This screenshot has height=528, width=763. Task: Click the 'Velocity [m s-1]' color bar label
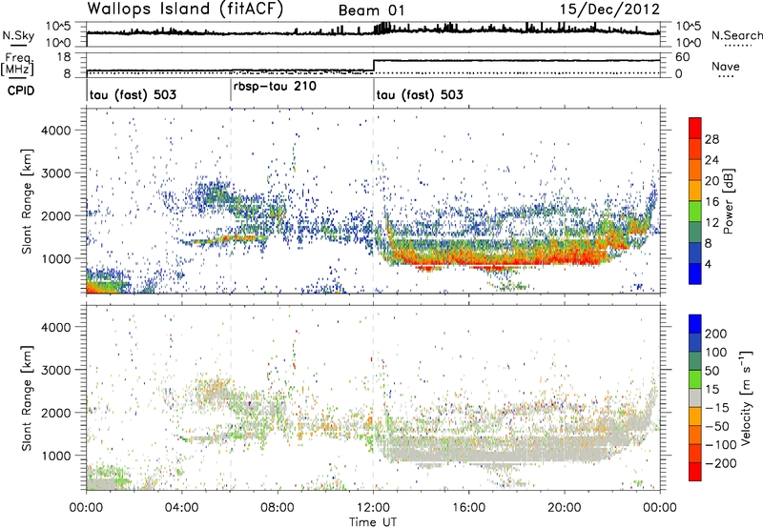pos(746,397)
